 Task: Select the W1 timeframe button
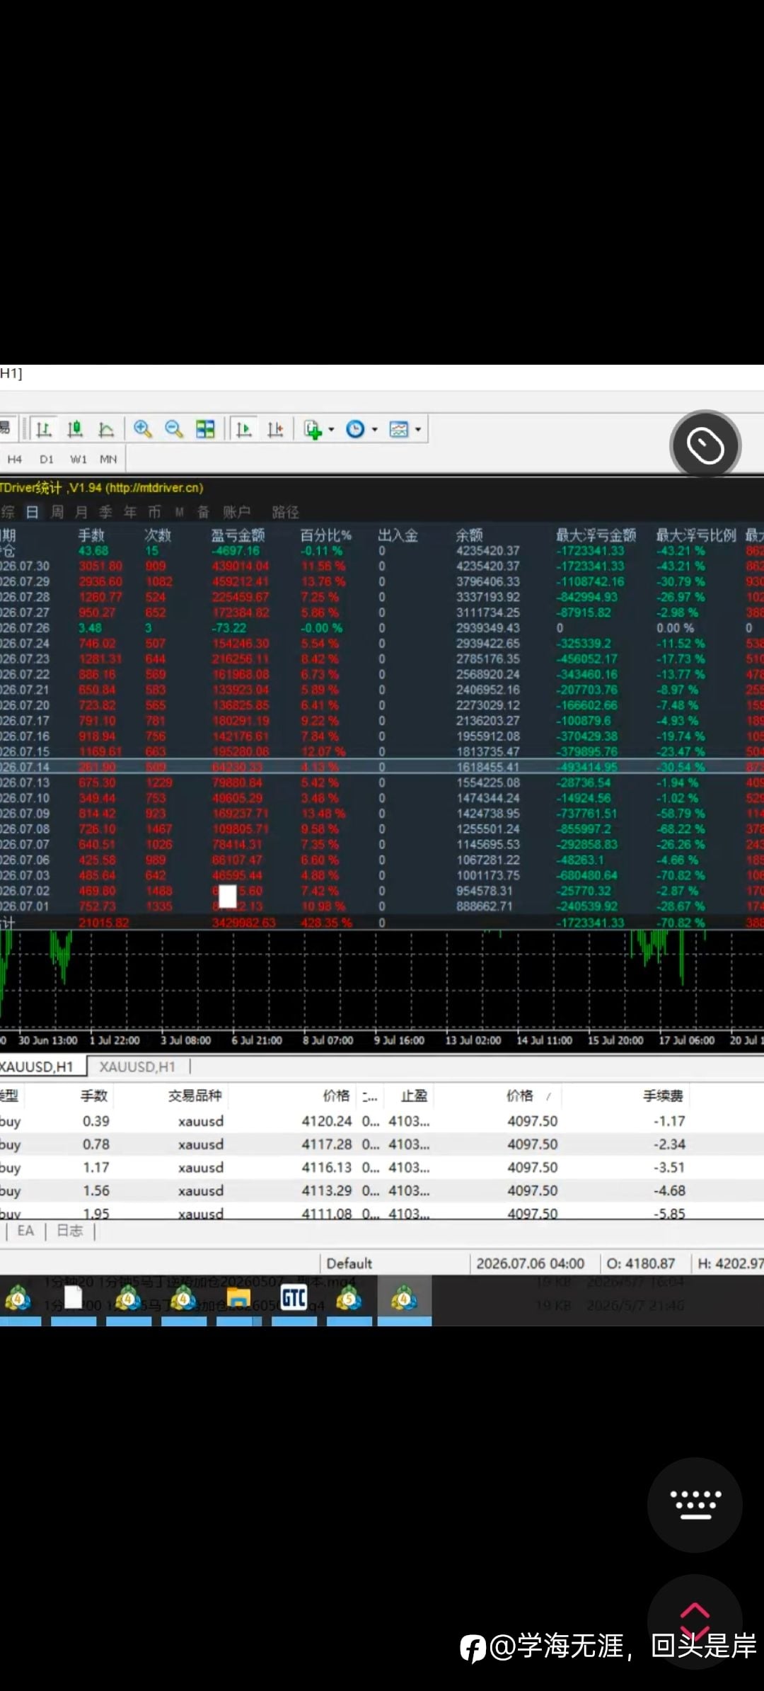click(79, 459)
